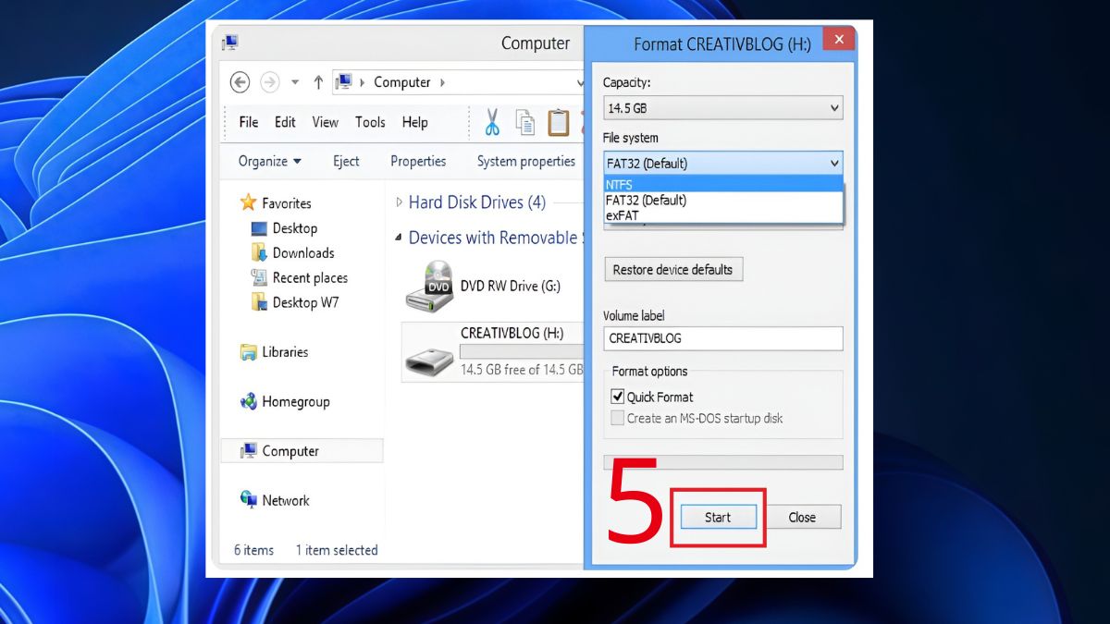Click the computer icon in address bar

tap(342, 82)
